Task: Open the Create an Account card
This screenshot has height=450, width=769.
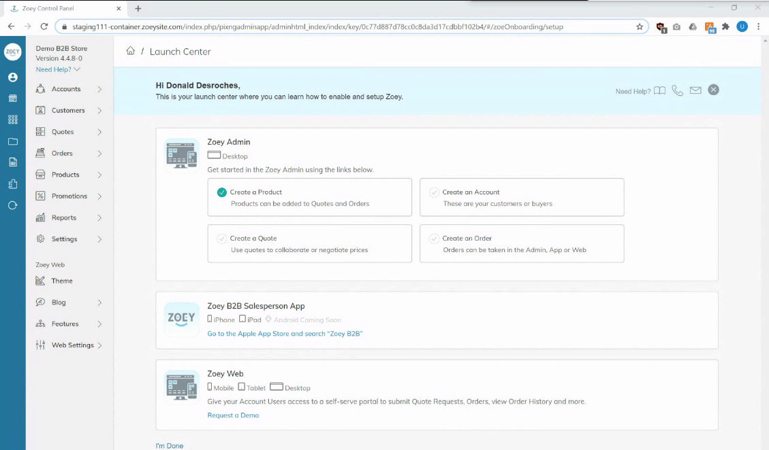Action: 522,197
